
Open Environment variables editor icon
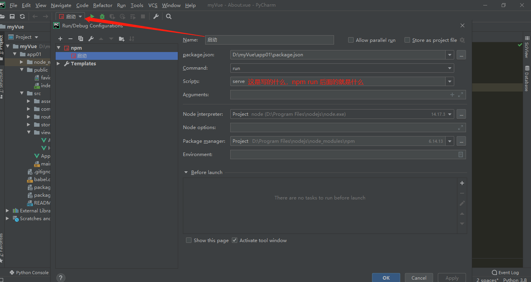(x=461, y=154)
